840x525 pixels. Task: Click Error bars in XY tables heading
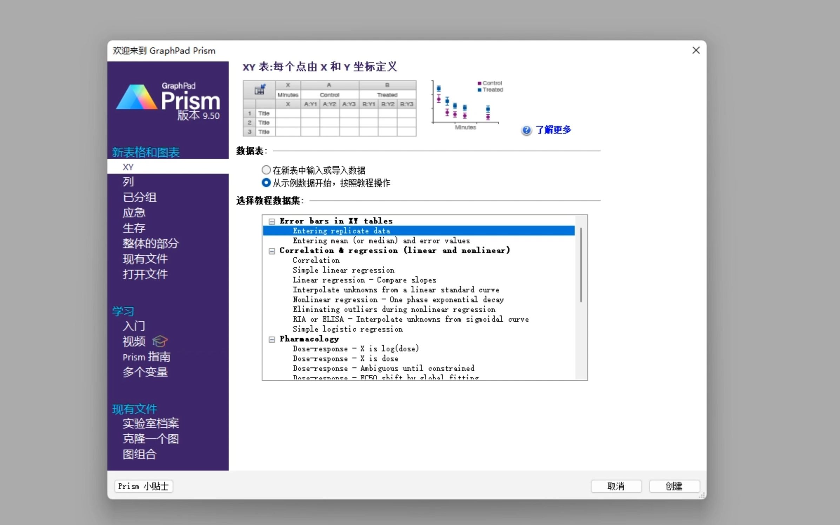coord(336,221)
